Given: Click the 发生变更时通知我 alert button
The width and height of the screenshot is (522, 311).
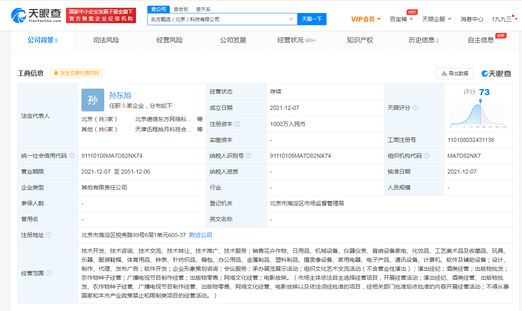Looking at the screenshot, I should pyautogui.click(x=77, y=73).
